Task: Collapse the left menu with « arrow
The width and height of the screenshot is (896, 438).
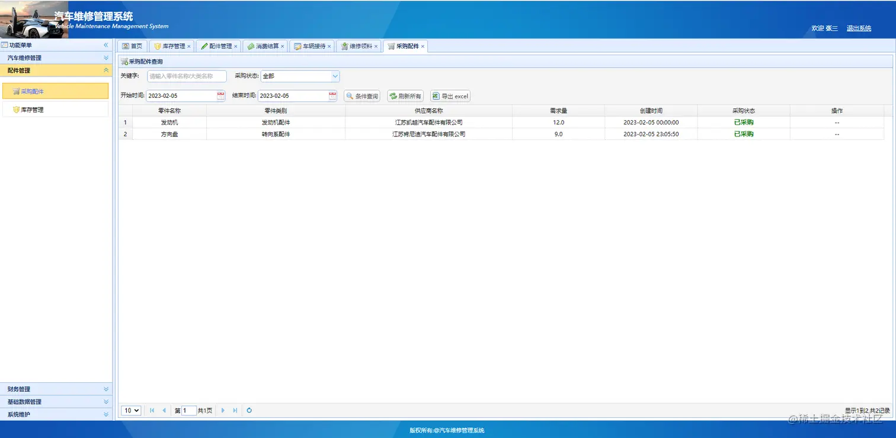Action: [x=107, y=45]
